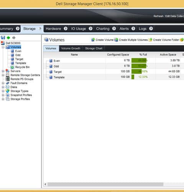
Task: Switch to Storage Chart sub-tab
Action: (x=94, y=48)
